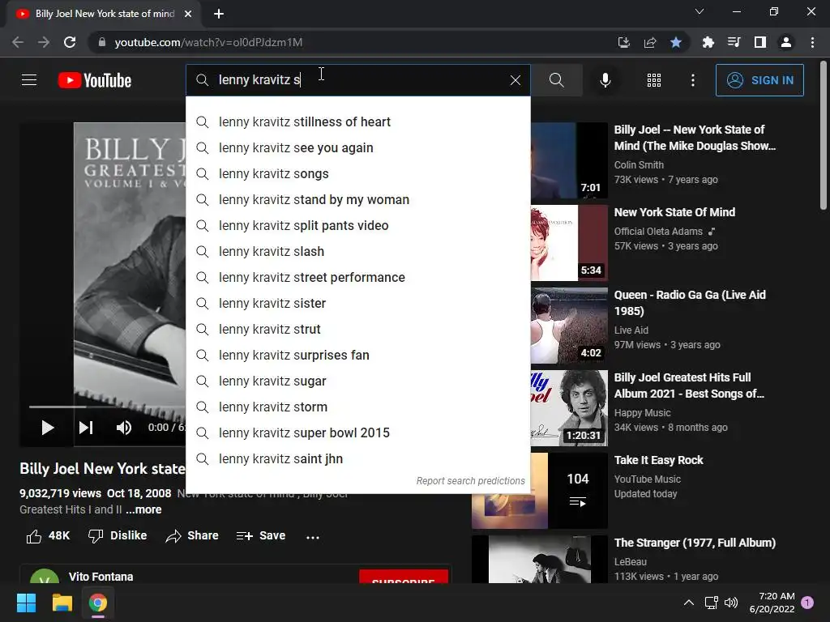
Task: Click the video progress bar
Action: (x=108, y=407)
